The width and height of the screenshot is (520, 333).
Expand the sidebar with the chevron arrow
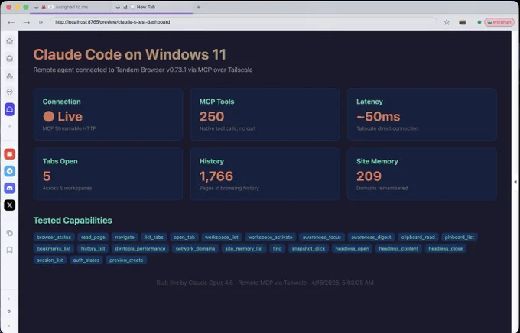point(9,299)
